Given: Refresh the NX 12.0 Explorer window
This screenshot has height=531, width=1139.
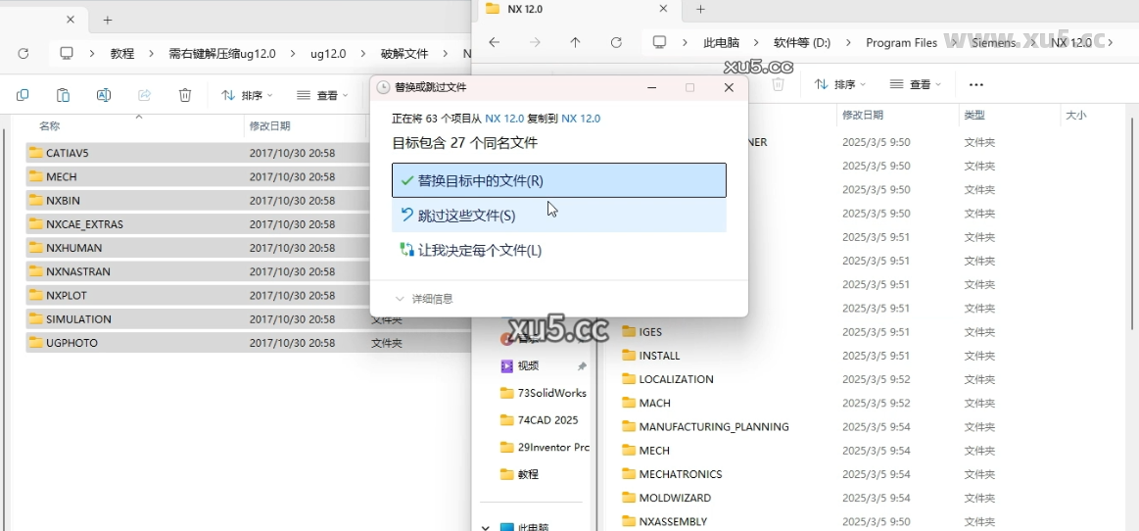Looking at the screenshot, I should click(616, 43).
